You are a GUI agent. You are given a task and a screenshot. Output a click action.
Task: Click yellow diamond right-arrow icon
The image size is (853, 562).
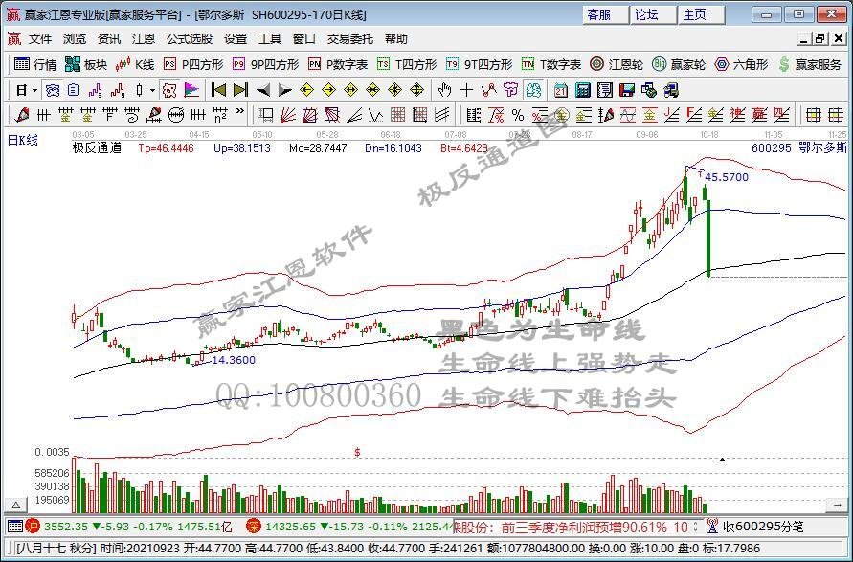tap(328, 90)
